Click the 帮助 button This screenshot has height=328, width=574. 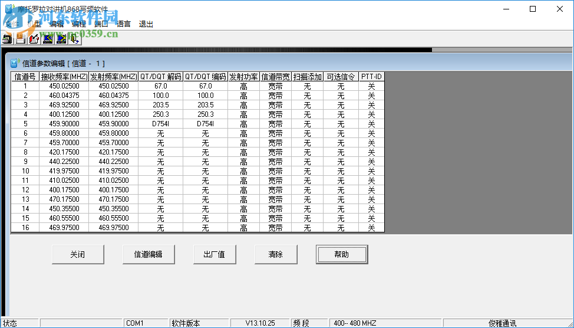tap(342, 254)
